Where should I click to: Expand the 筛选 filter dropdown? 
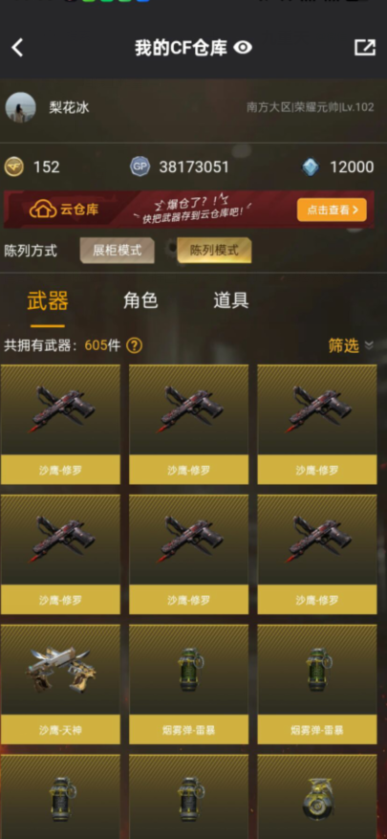pyautogui.click(x=350, y=345)
